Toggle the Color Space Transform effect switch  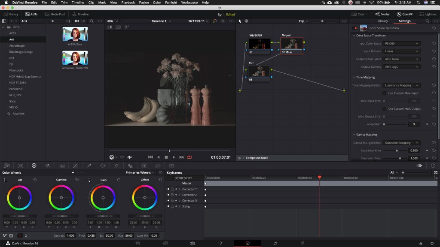click(x=355, y=28)
